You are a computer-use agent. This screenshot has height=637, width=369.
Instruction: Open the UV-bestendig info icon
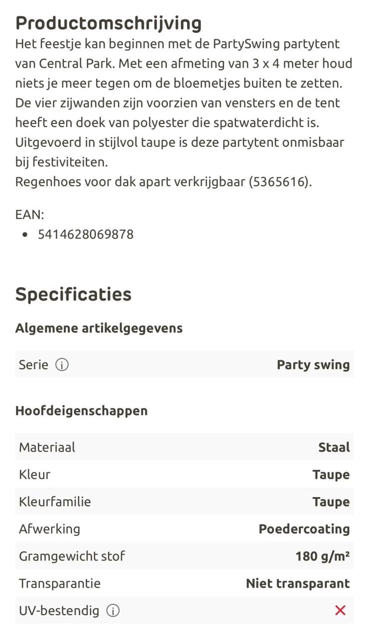113,611
